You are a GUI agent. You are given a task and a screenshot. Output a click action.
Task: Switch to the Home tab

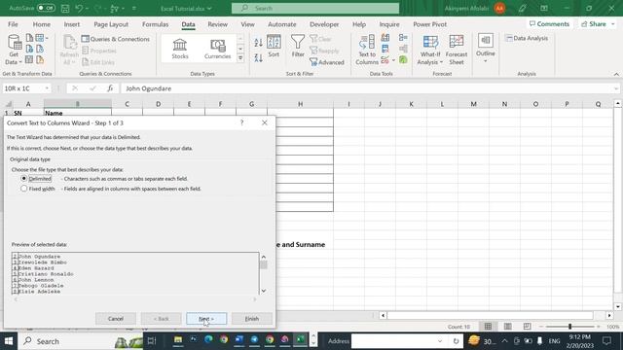[41, 24]
